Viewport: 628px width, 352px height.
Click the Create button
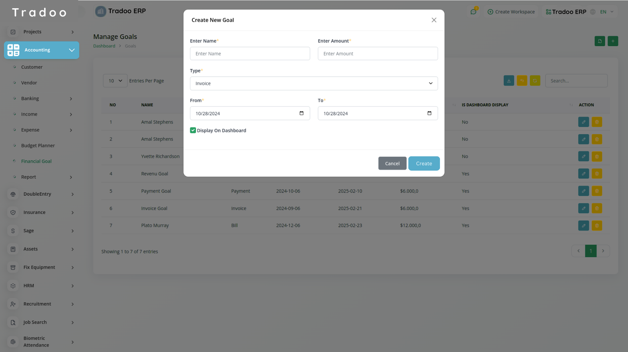tap(424, 163)
